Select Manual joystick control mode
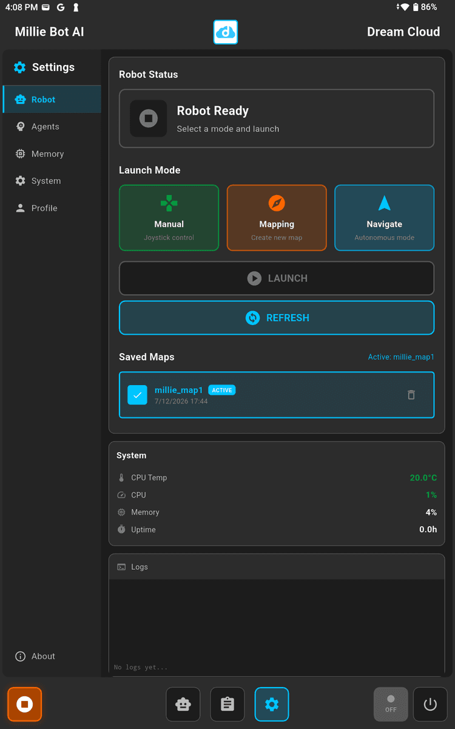Image resolution: width=455 pixels, height=729 pixels. pyautogui.click(x=169, y=217)
